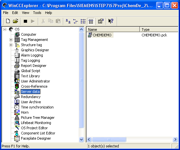This screenshot has width=180, height=150.
Task: Select Redundancy in the tree
Action: [x=31, y=97]
